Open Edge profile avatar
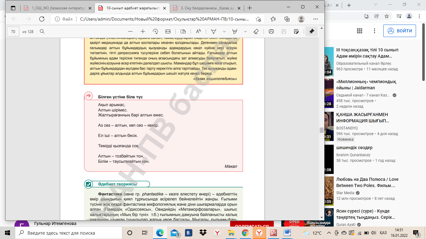 click(301, 19)
